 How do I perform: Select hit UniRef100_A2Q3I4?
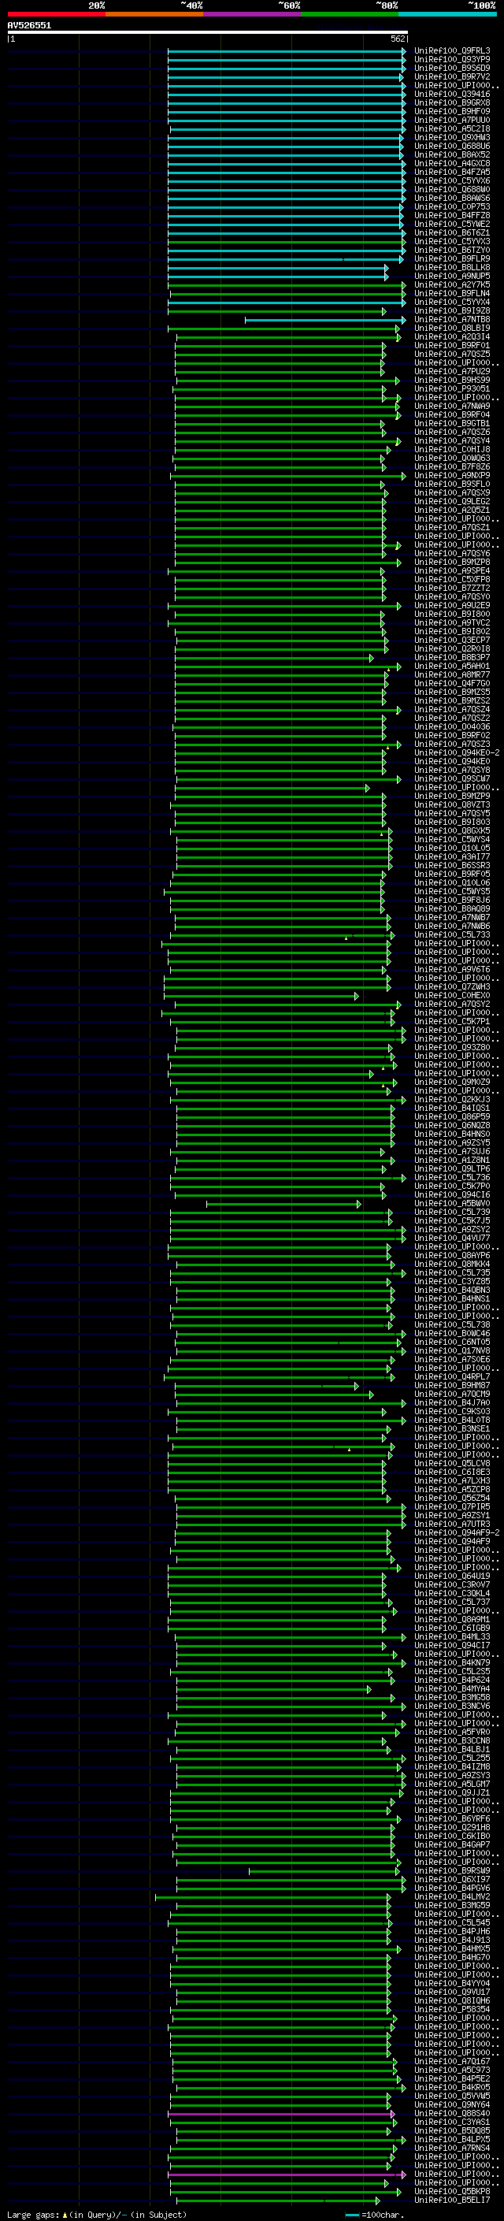tap(452, 337)
